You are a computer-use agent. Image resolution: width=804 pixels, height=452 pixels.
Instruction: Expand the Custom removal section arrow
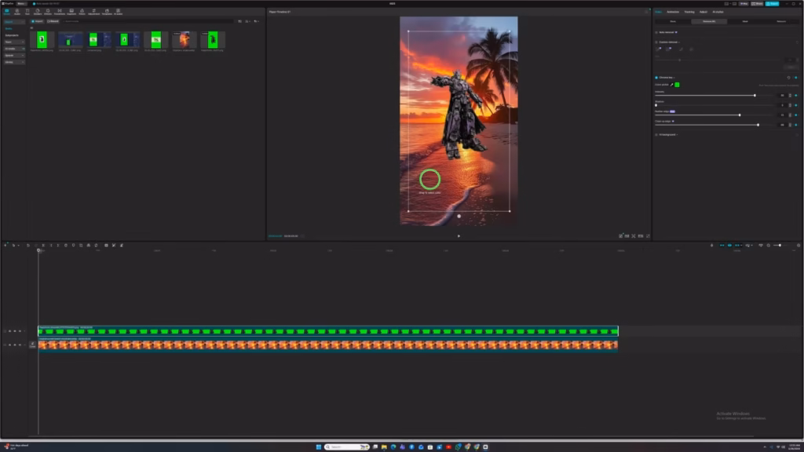[x=679, y=42]
